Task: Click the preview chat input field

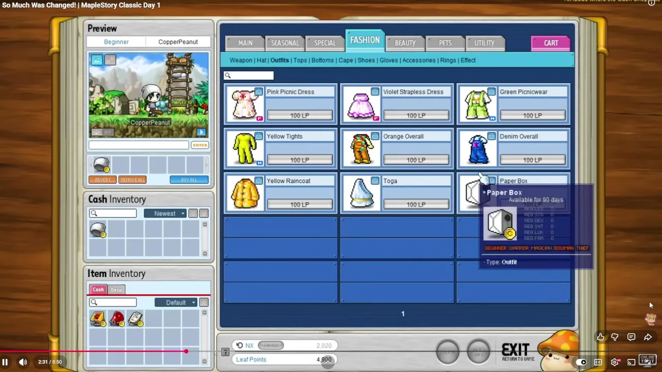Action: [139, 145]
